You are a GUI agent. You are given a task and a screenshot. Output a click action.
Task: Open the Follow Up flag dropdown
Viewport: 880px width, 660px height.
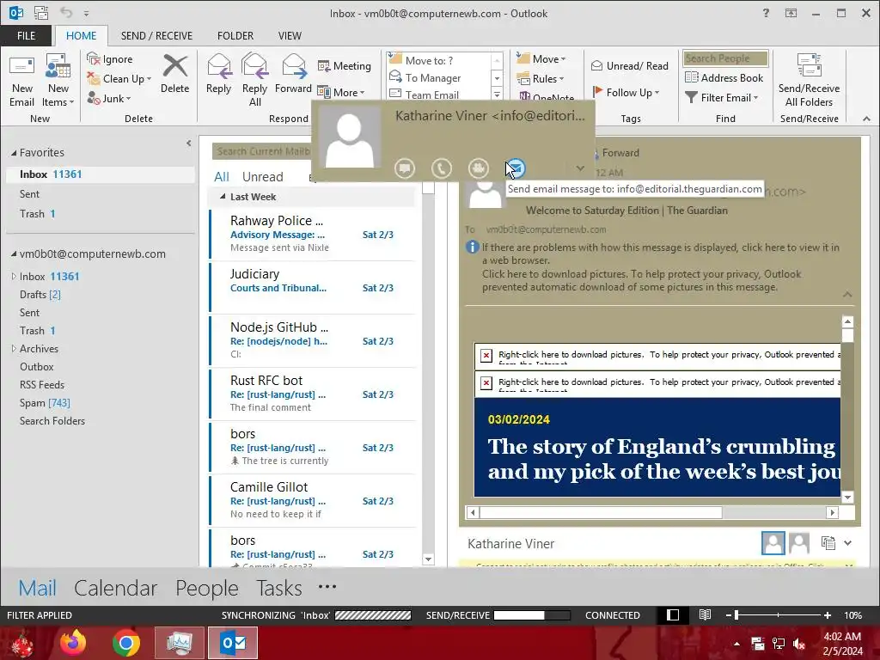pos(626,92)
